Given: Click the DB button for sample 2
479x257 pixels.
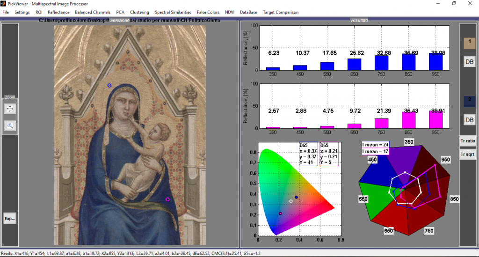Looking at the screenshot, I should click(470, 120).
